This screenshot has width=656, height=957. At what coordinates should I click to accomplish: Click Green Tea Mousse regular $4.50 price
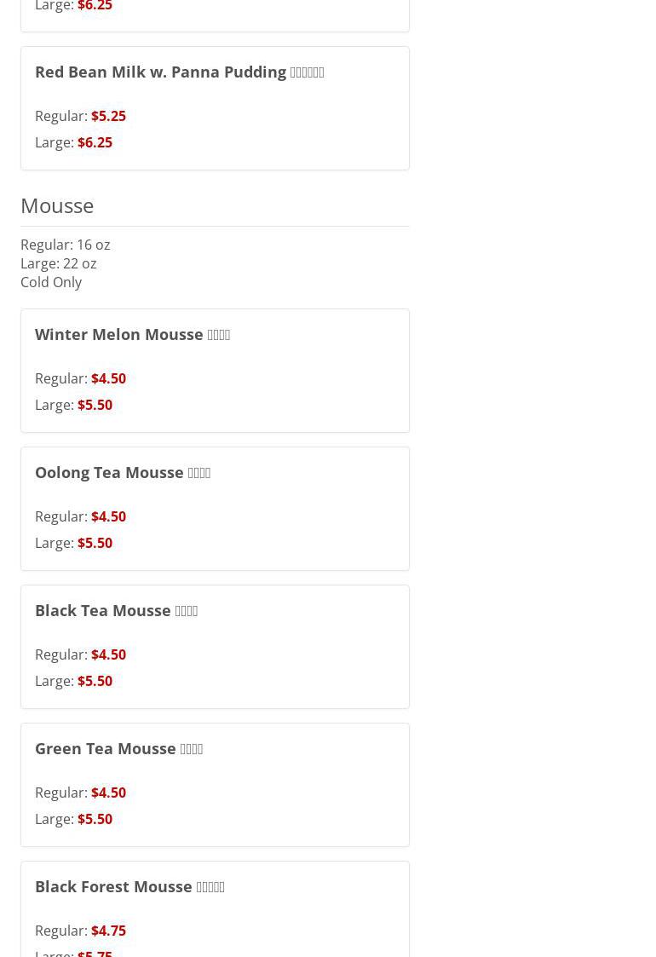coord(108,793)
